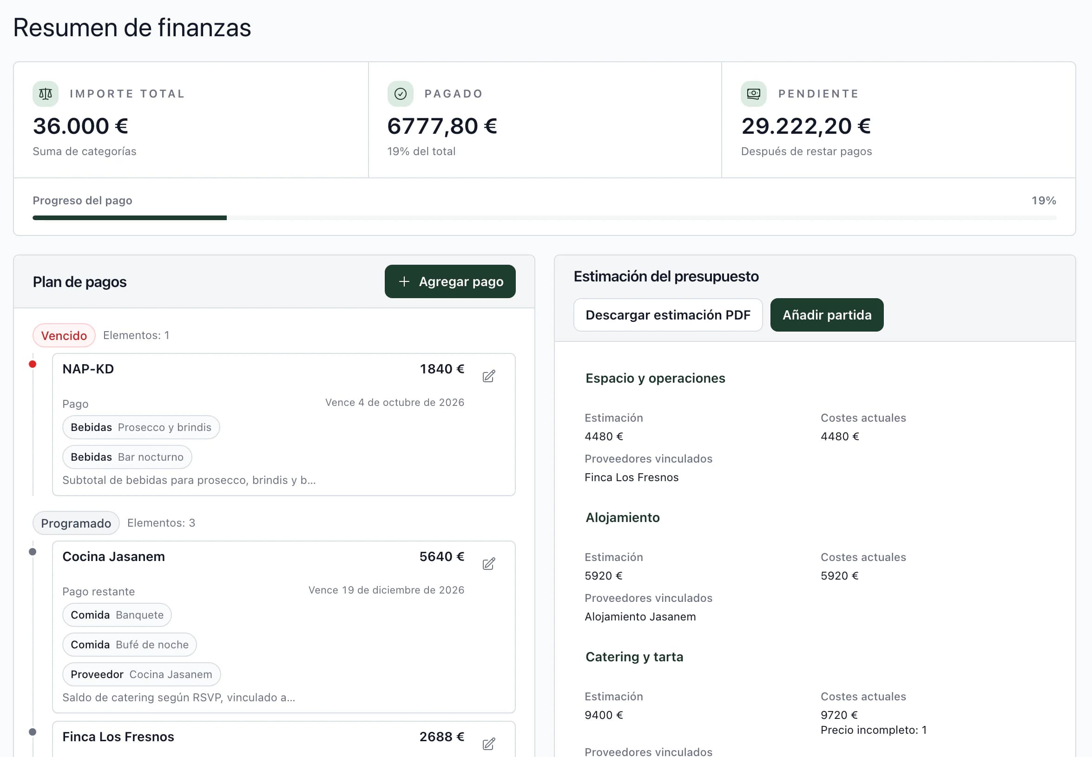Open the Espacio y operaciones category heading
The height and width of the screenshot is (757, 1092).
pos(655,378)
